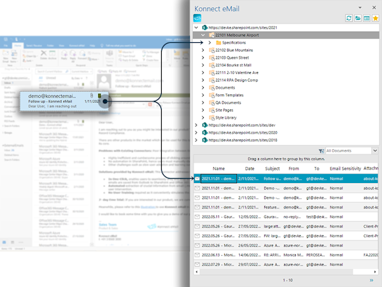
Task: Click library icon of QA Documents
Action: click(211, 103)
